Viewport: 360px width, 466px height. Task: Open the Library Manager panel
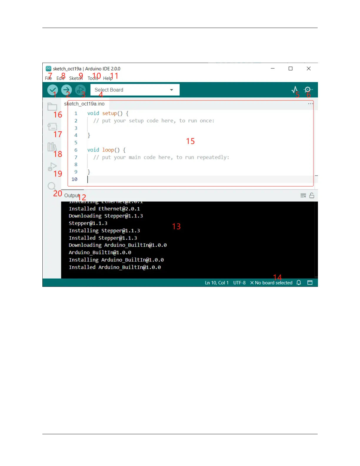(52, 147)
